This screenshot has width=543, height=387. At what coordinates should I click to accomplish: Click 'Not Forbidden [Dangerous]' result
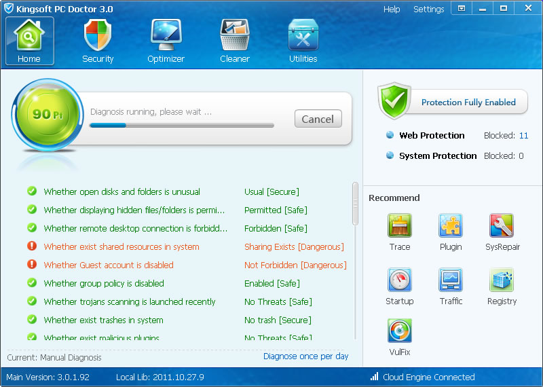coord(295,265)
